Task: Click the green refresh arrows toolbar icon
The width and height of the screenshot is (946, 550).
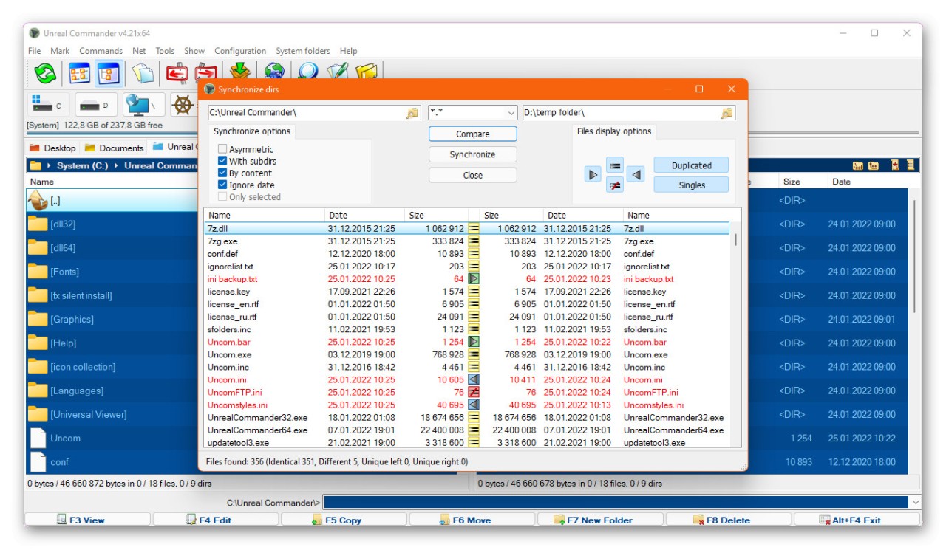Action: (45, 73)
